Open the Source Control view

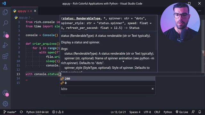(x=5, y=34)
